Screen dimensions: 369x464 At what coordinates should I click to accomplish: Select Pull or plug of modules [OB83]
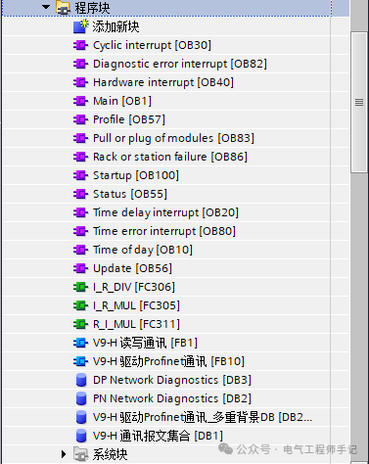pos(173,138)
